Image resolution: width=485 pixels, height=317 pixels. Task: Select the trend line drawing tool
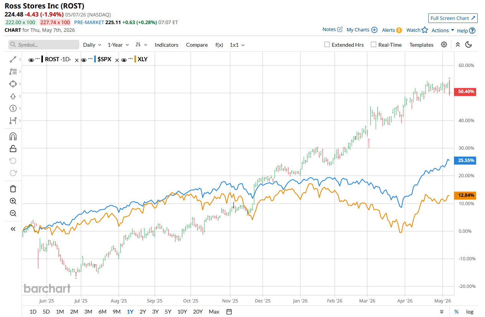click(x=13, y=59)
